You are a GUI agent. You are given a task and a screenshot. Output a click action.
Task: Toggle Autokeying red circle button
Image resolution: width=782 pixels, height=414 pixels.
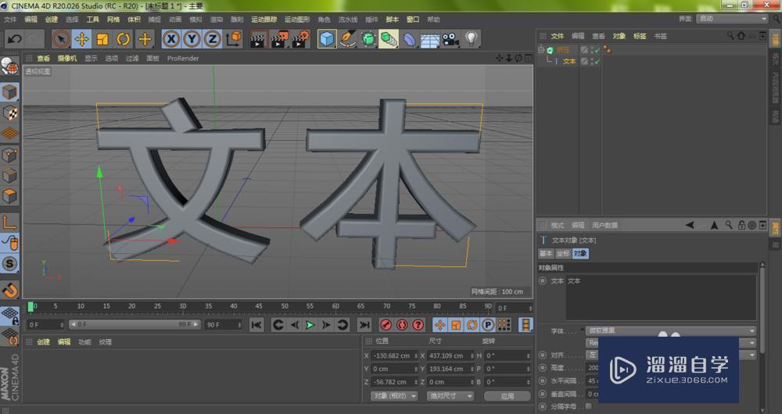tap(402, 325)
